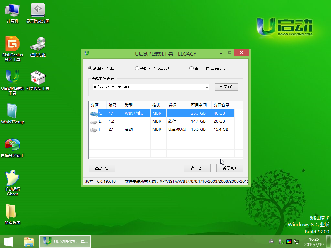Click the 高级(A) button
The width and height of the screenshot is (331, 248).
tap(102, 168)
